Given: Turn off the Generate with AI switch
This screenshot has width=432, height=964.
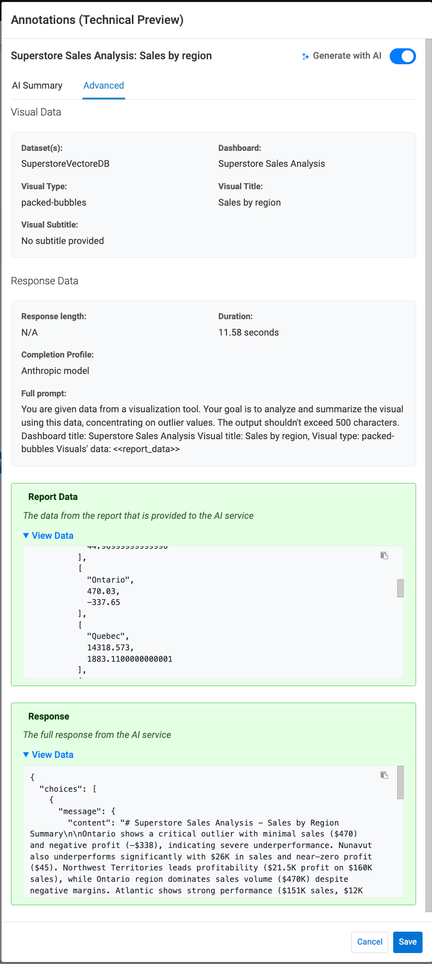Looking at the screenshot, I should (403, 56).
